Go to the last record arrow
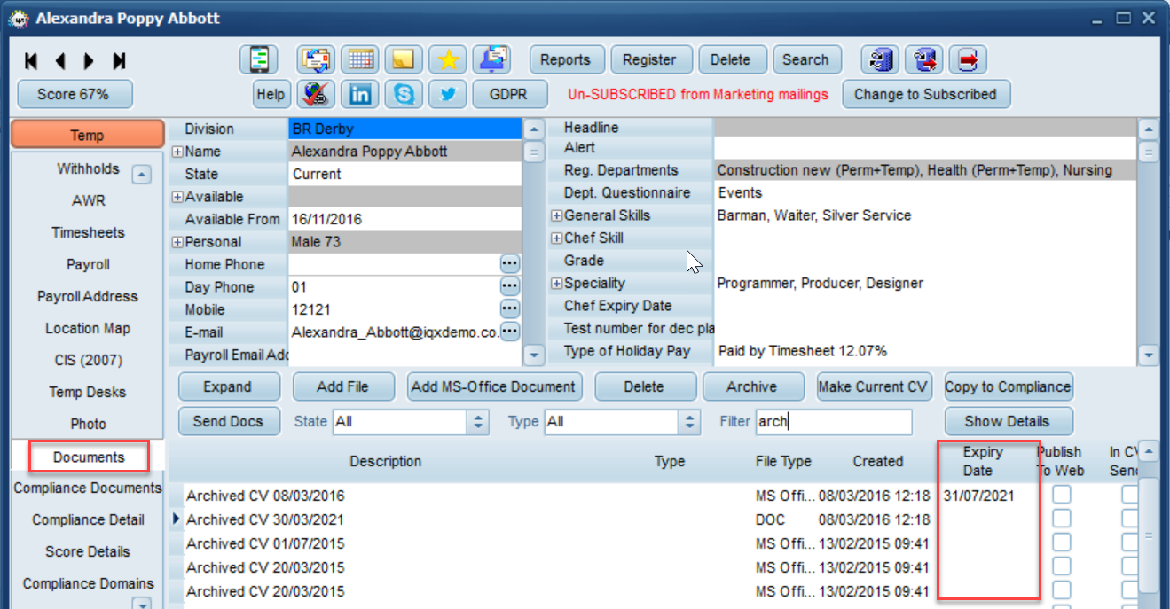1170x609 pixels. [x=119, y=61]
